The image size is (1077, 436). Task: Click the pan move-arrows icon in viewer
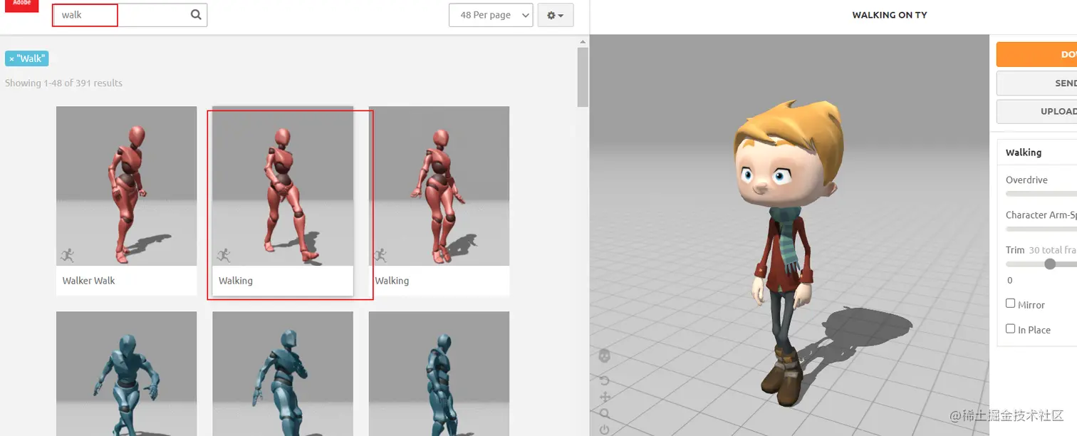tap(605, 397)
